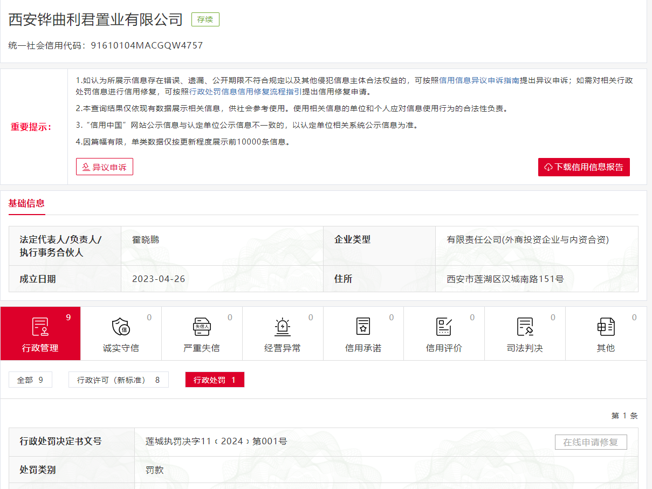Viewport: 652px width, 489px height.
Task: Open 信用信息异议申诉指南 link
Action: coord(479,80)
